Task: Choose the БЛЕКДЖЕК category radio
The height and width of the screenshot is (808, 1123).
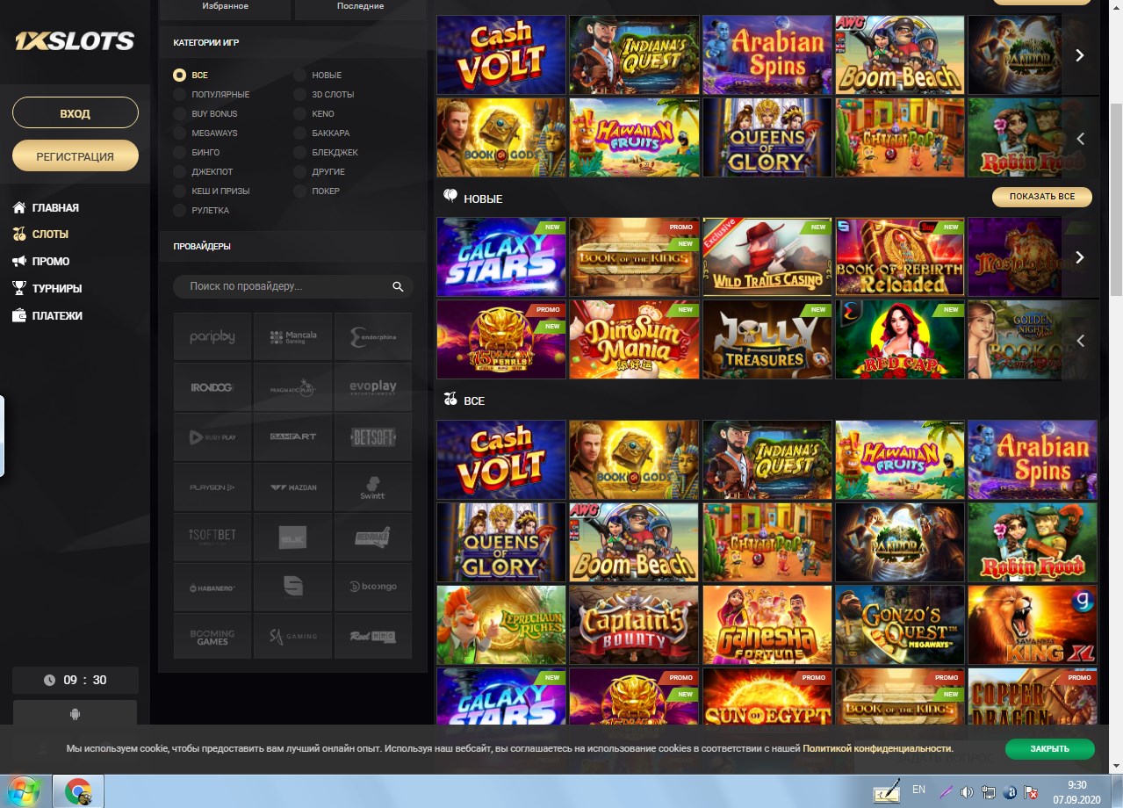Action: (x=299, y=153)
